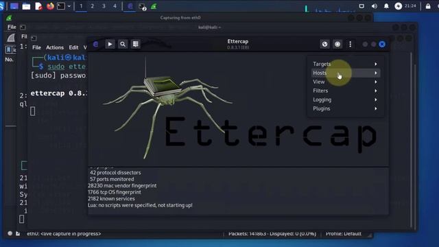Open the terminal Actions menu
The image size is (439, 247).
(55, 47)
